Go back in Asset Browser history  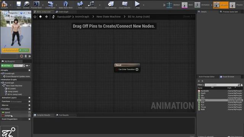pyautogui.click(x=199, y=81)
